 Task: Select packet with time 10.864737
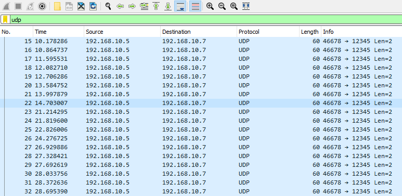coord(201,50)
